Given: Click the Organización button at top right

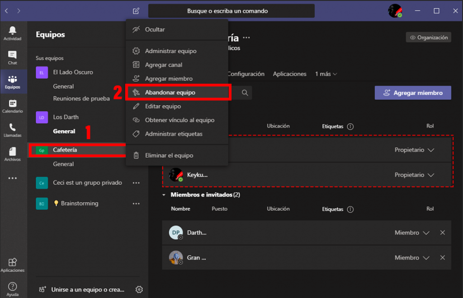Looking at the screenshot, I should [428, 37].
